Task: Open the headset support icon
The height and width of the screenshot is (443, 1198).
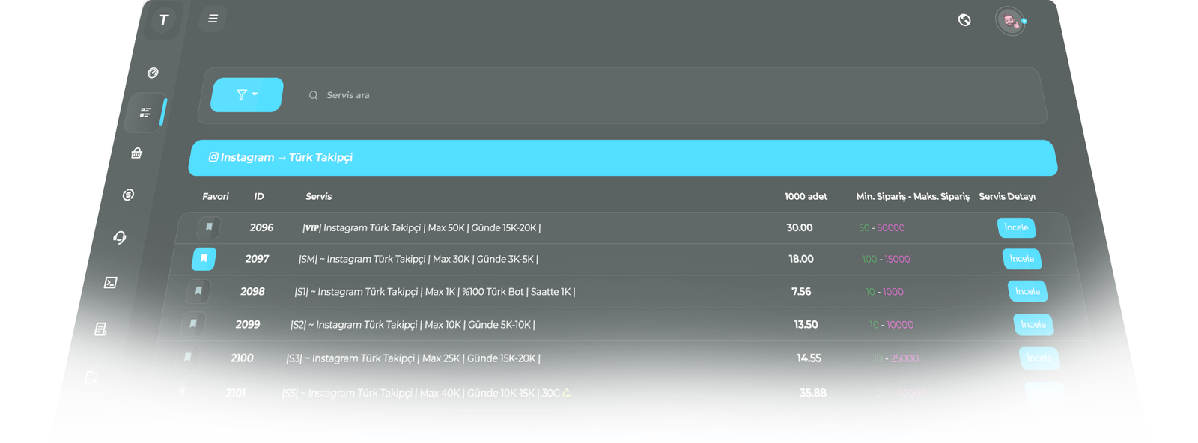Action: (x=119, y=238)
